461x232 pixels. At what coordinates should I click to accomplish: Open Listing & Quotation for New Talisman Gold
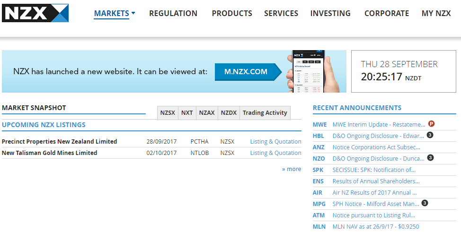pyautogui.click(x=275, y=153)
